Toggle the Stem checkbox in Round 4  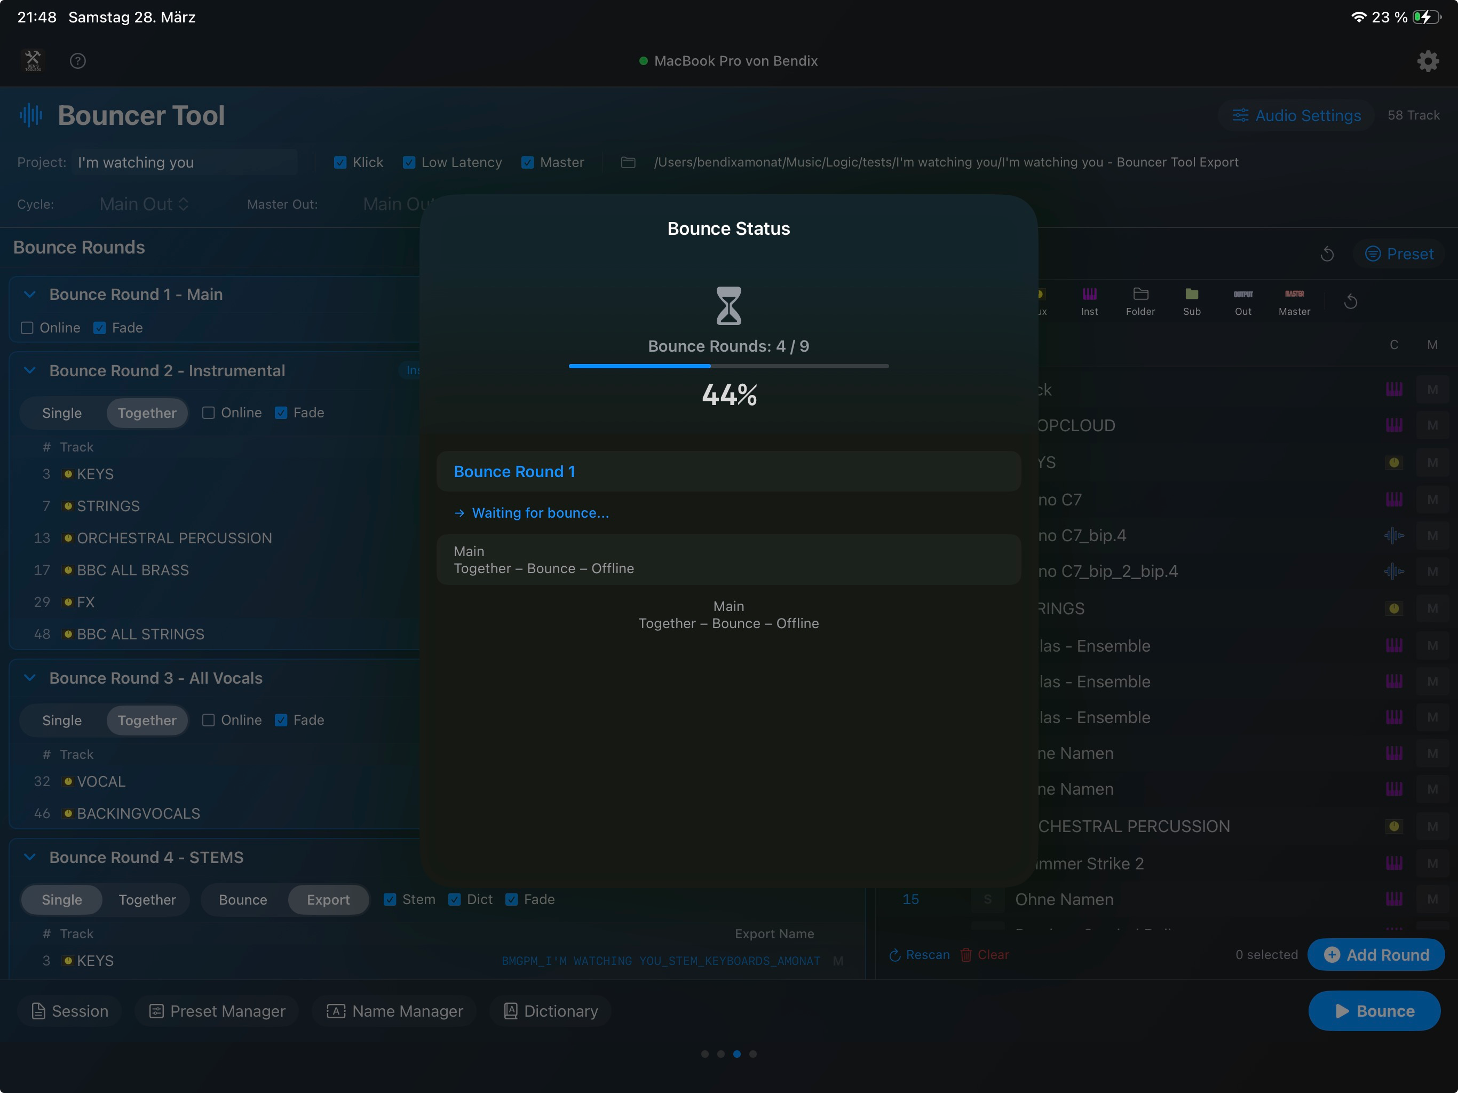click(390, 899)
